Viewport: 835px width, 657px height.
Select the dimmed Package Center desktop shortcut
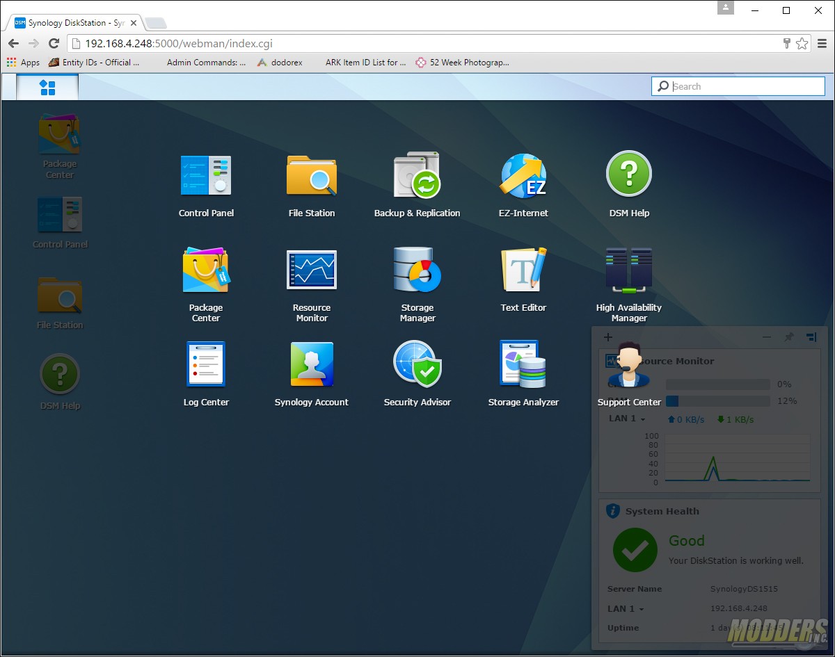pyautogui.click(x=60, y=146)
